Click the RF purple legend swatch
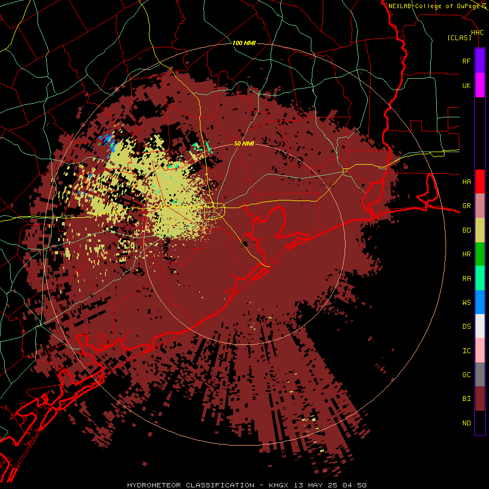The width and height of the screenshot is (489, 489). tap(480, 61)
